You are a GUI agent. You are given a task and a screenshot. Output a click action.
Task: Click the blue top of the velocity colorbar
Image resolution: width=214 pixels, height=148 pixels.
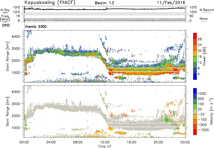click(x=195, y=91)
